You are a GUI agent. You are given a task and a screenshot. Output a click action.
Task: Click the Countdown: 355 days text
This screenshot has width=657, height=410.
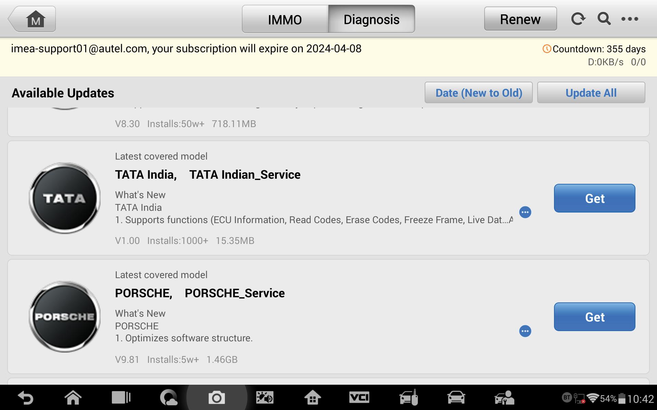tap(599, 49)
